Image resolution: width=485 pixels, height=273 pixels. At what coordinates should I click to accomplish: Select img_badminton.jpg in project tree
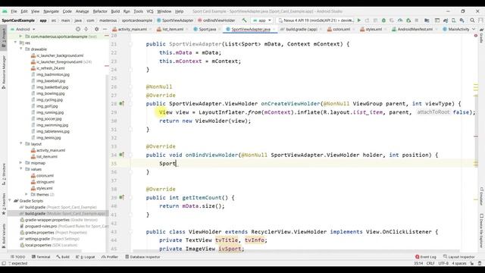click(x=53, y=74)
